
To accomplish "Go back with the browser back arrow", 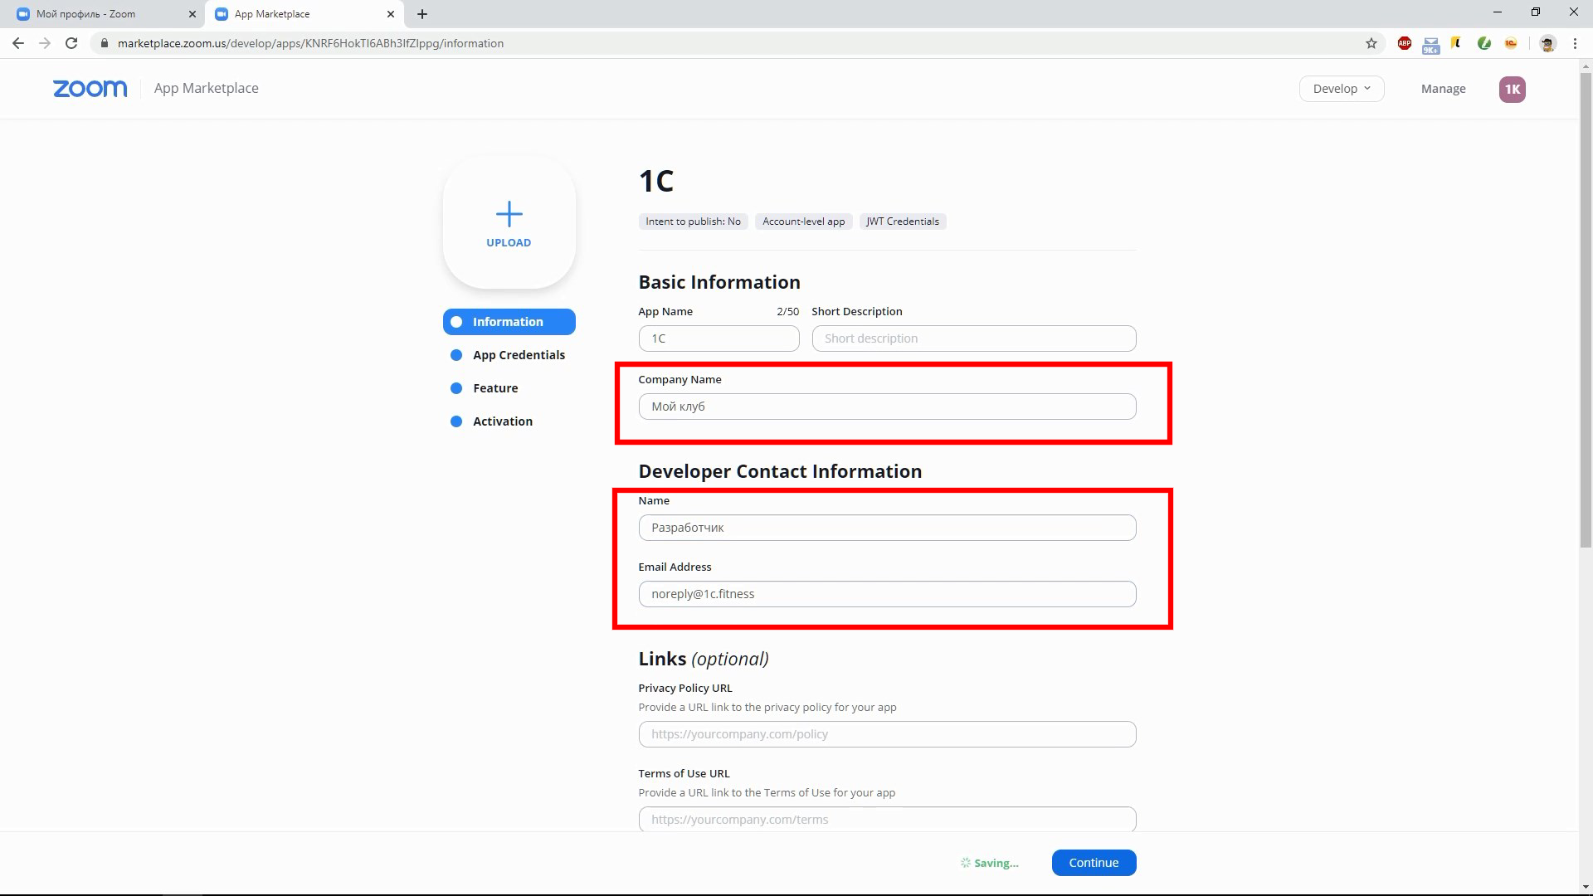I will pyautogui.click(x=18, y=43).
